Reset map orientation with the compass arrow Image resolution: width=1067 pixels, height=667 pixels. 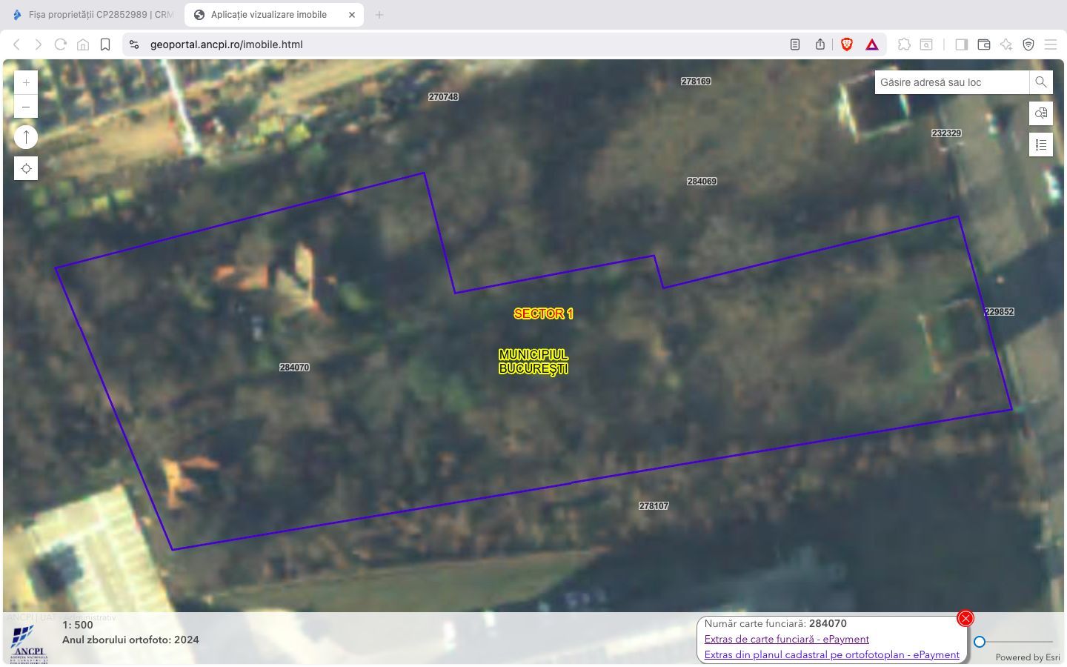tap(26, 137)
